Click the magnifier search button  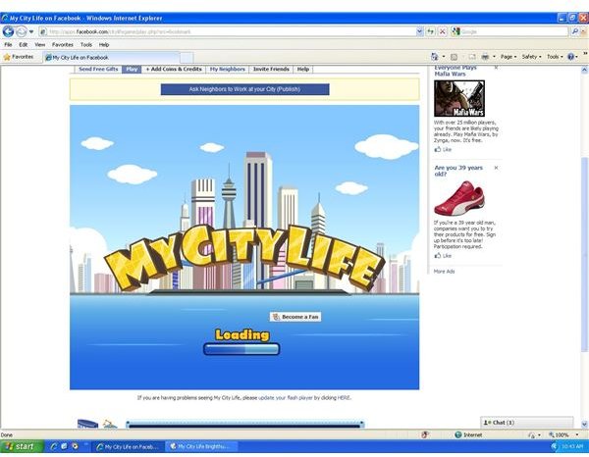click(574, 32)
